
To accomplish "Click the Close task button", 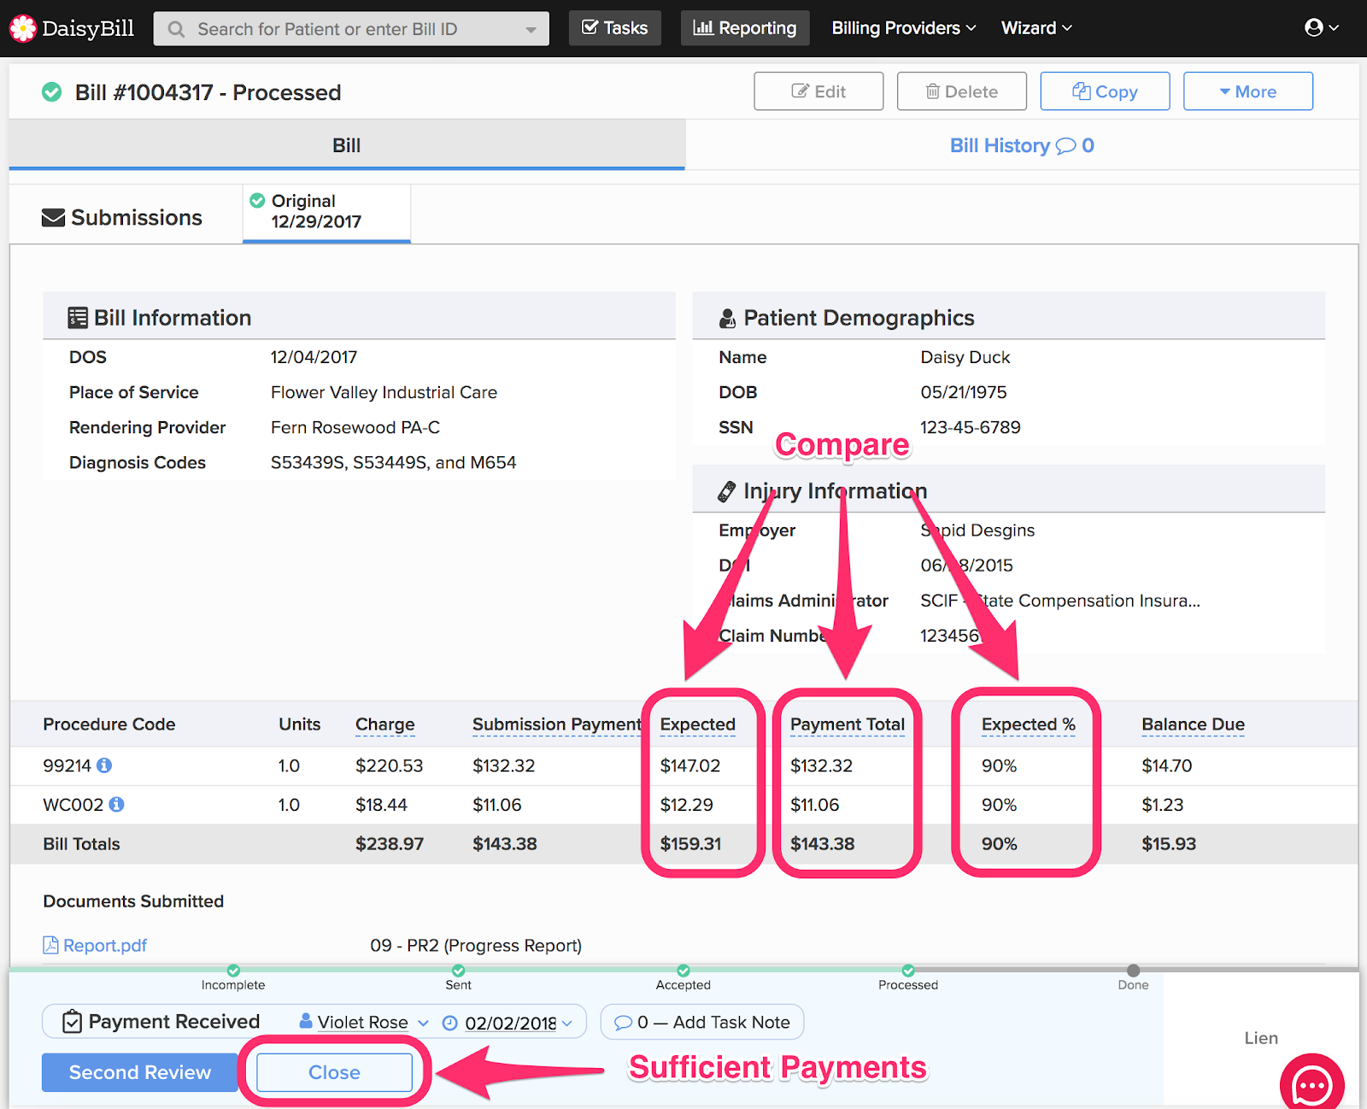I will click(334, 1072).
